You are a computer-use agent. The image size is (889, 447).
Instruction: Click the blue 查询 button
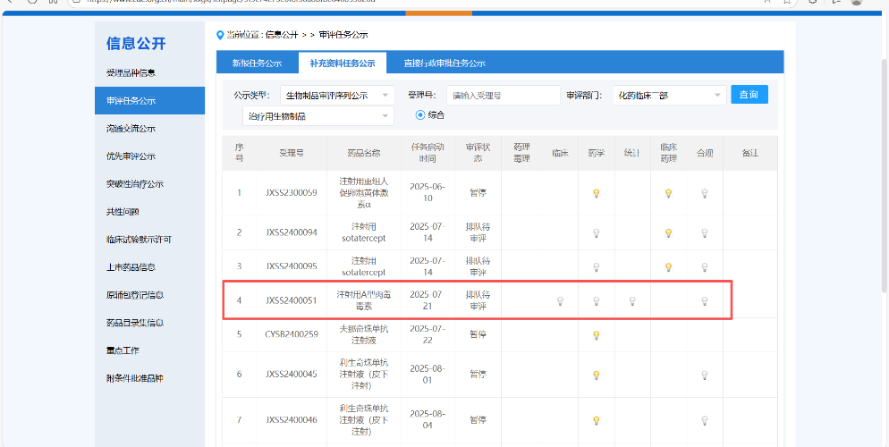tap(749, 95)
